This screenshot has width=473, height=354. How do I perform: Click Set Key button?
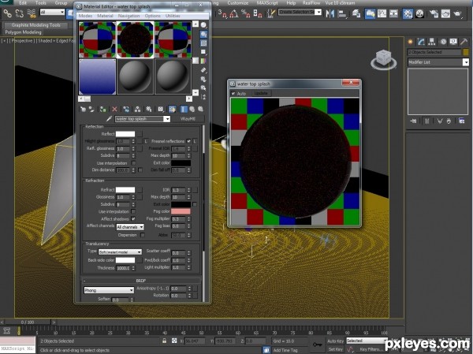(x=335, y=348)
